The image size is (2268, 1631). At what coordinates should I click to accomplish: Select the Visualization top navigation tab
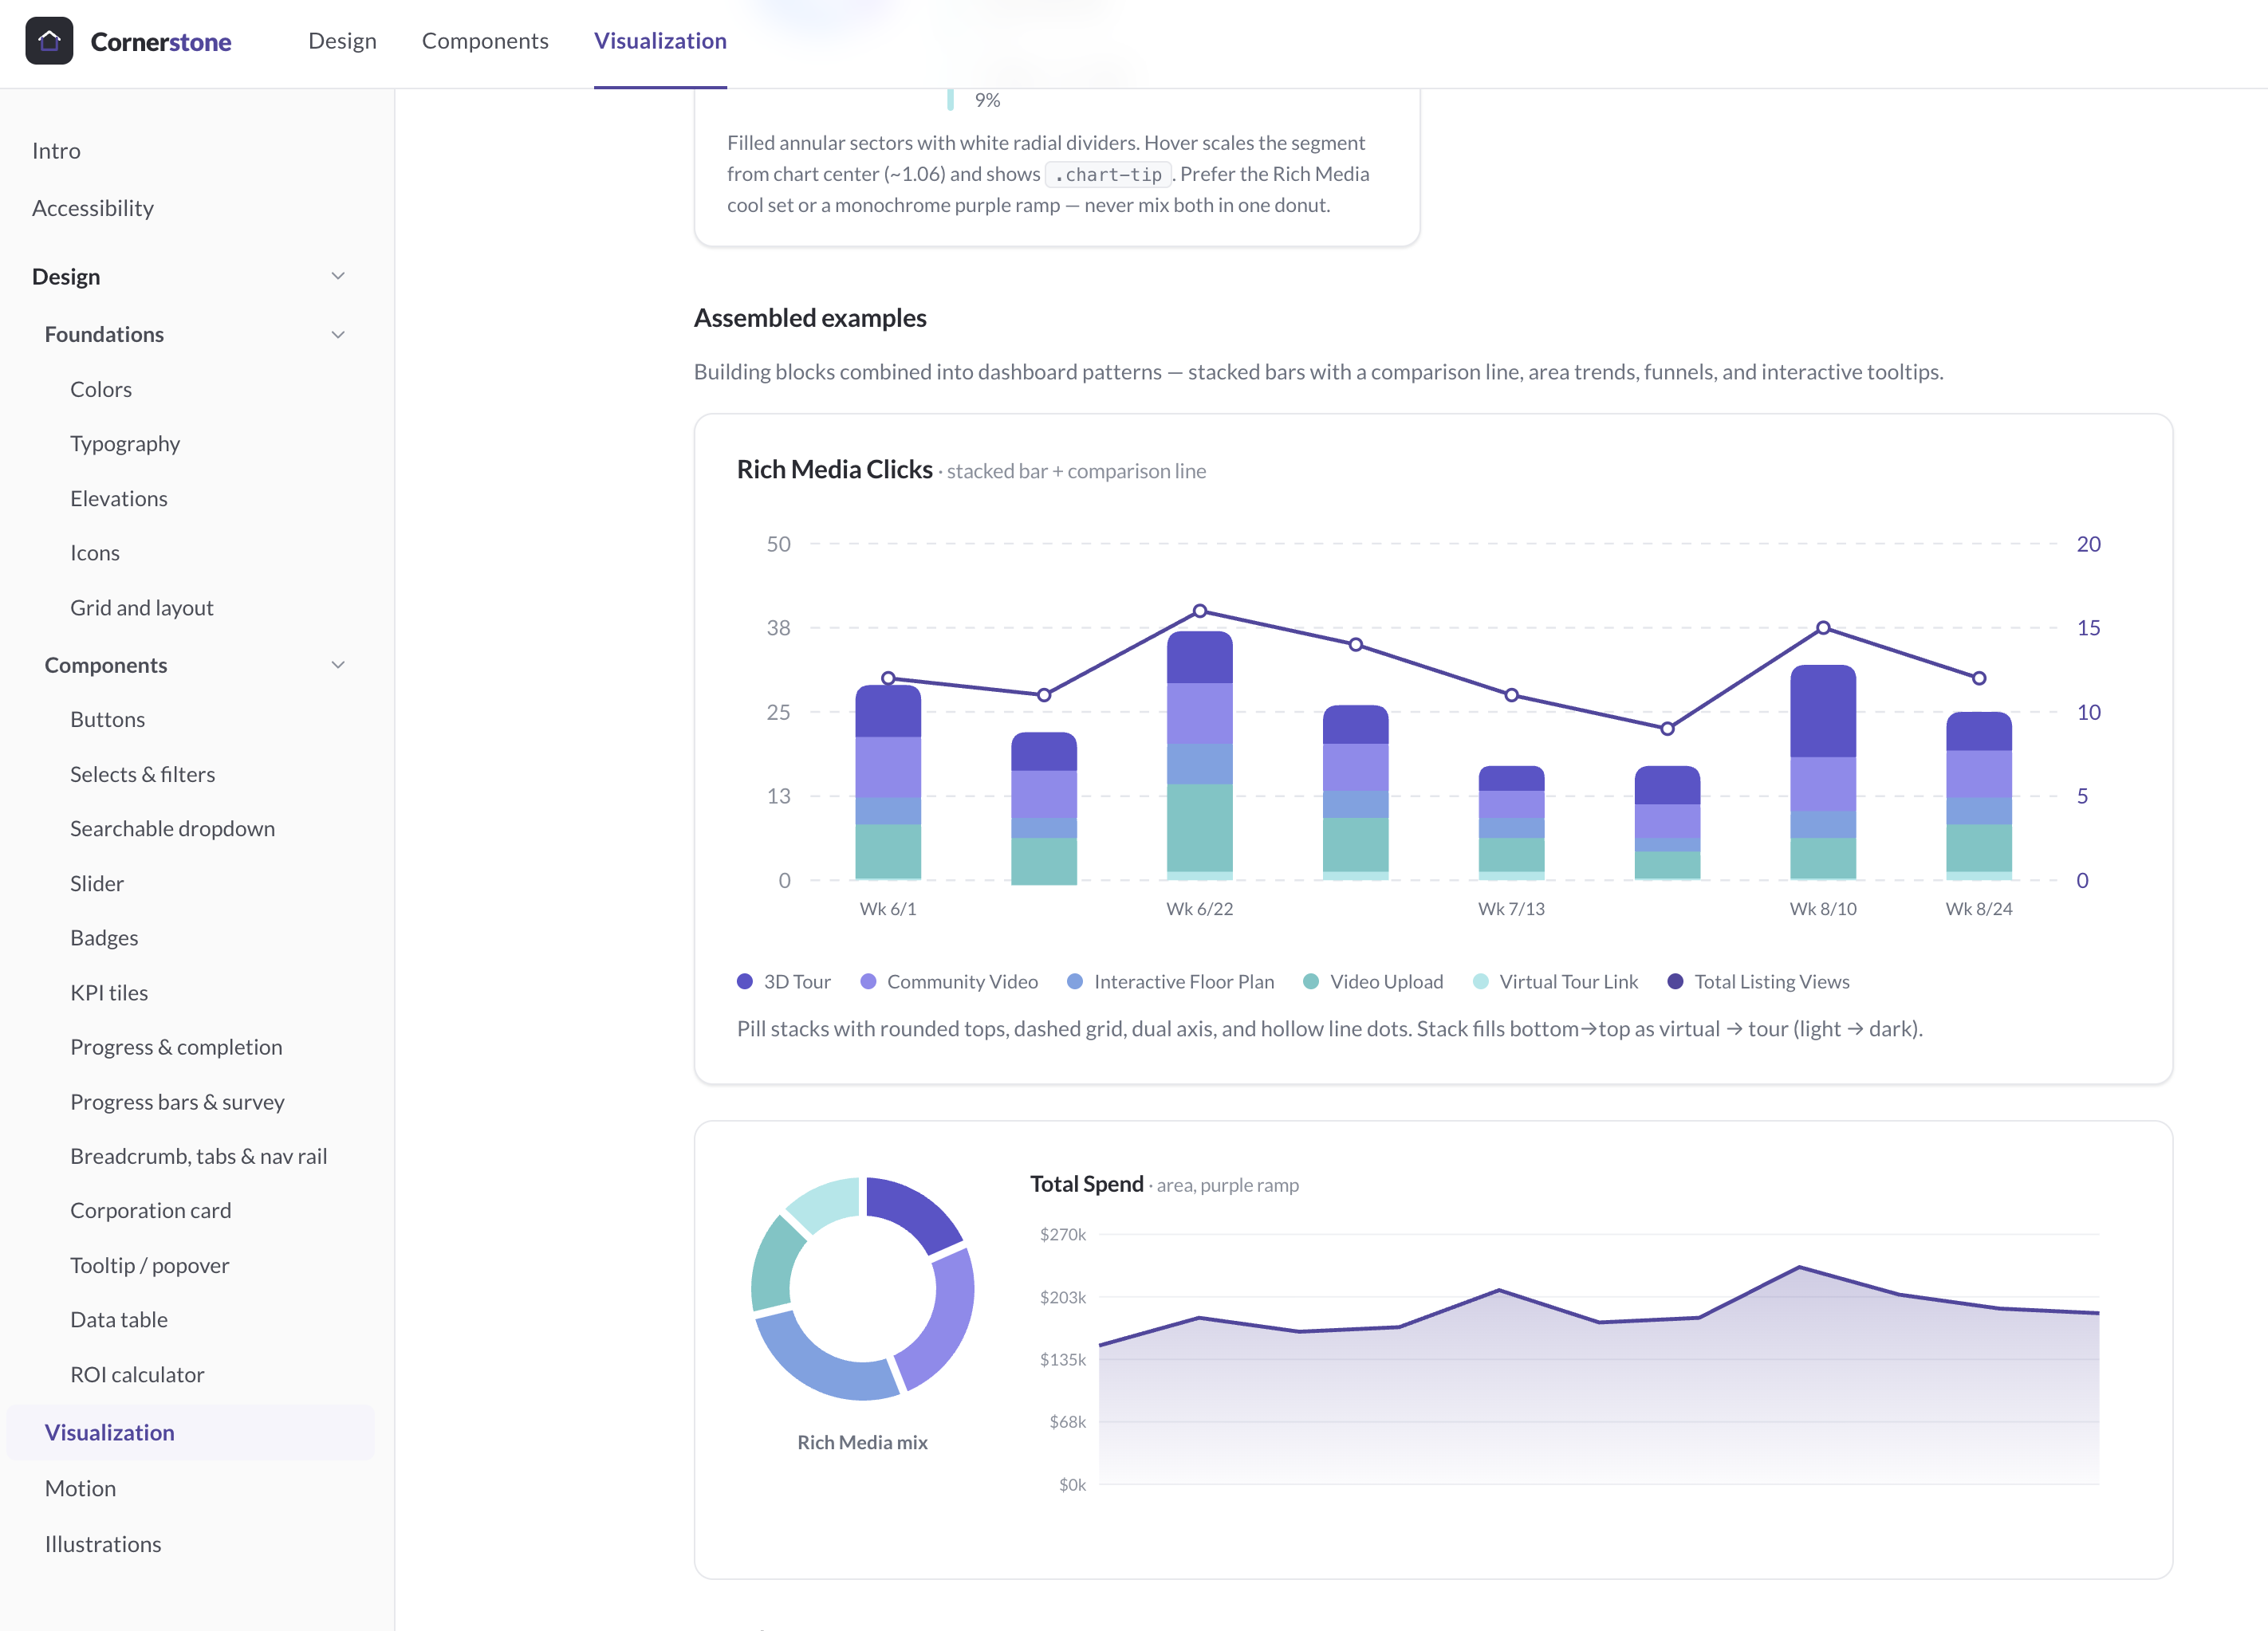(660, 41)
